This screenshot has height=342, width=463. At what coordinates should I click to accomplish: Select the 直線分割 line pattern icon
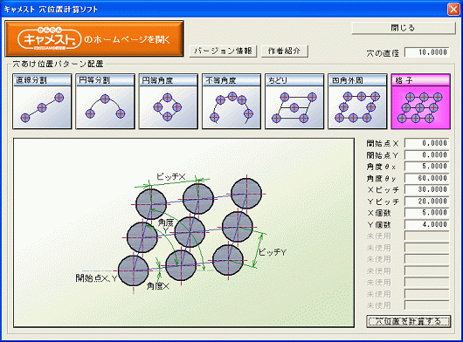pyautogui.click(x=42, y=101)
